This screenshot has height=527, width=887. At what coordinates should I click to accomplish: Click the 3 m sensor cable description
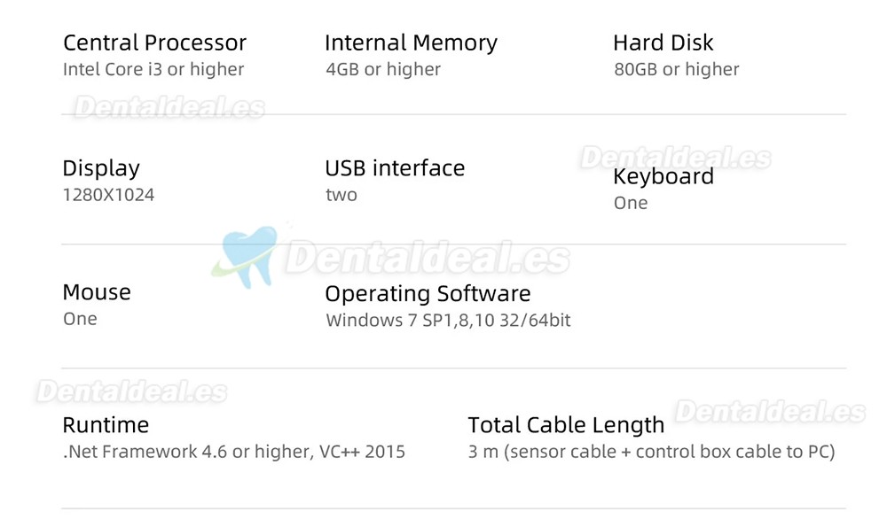point(652,452)
